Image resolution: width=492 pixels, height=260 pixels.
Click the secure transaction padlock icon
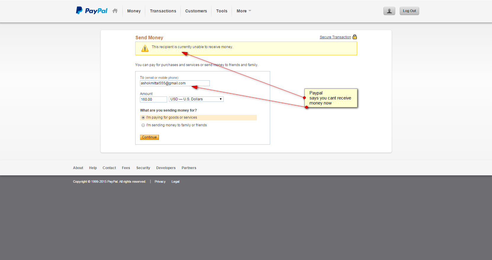point(355,37)
